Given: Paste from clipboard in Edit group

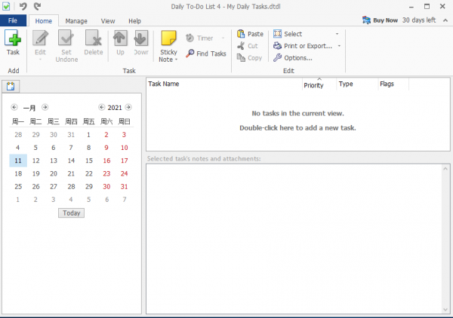Looking at the screenshot, I should click(x=250, y=34).
